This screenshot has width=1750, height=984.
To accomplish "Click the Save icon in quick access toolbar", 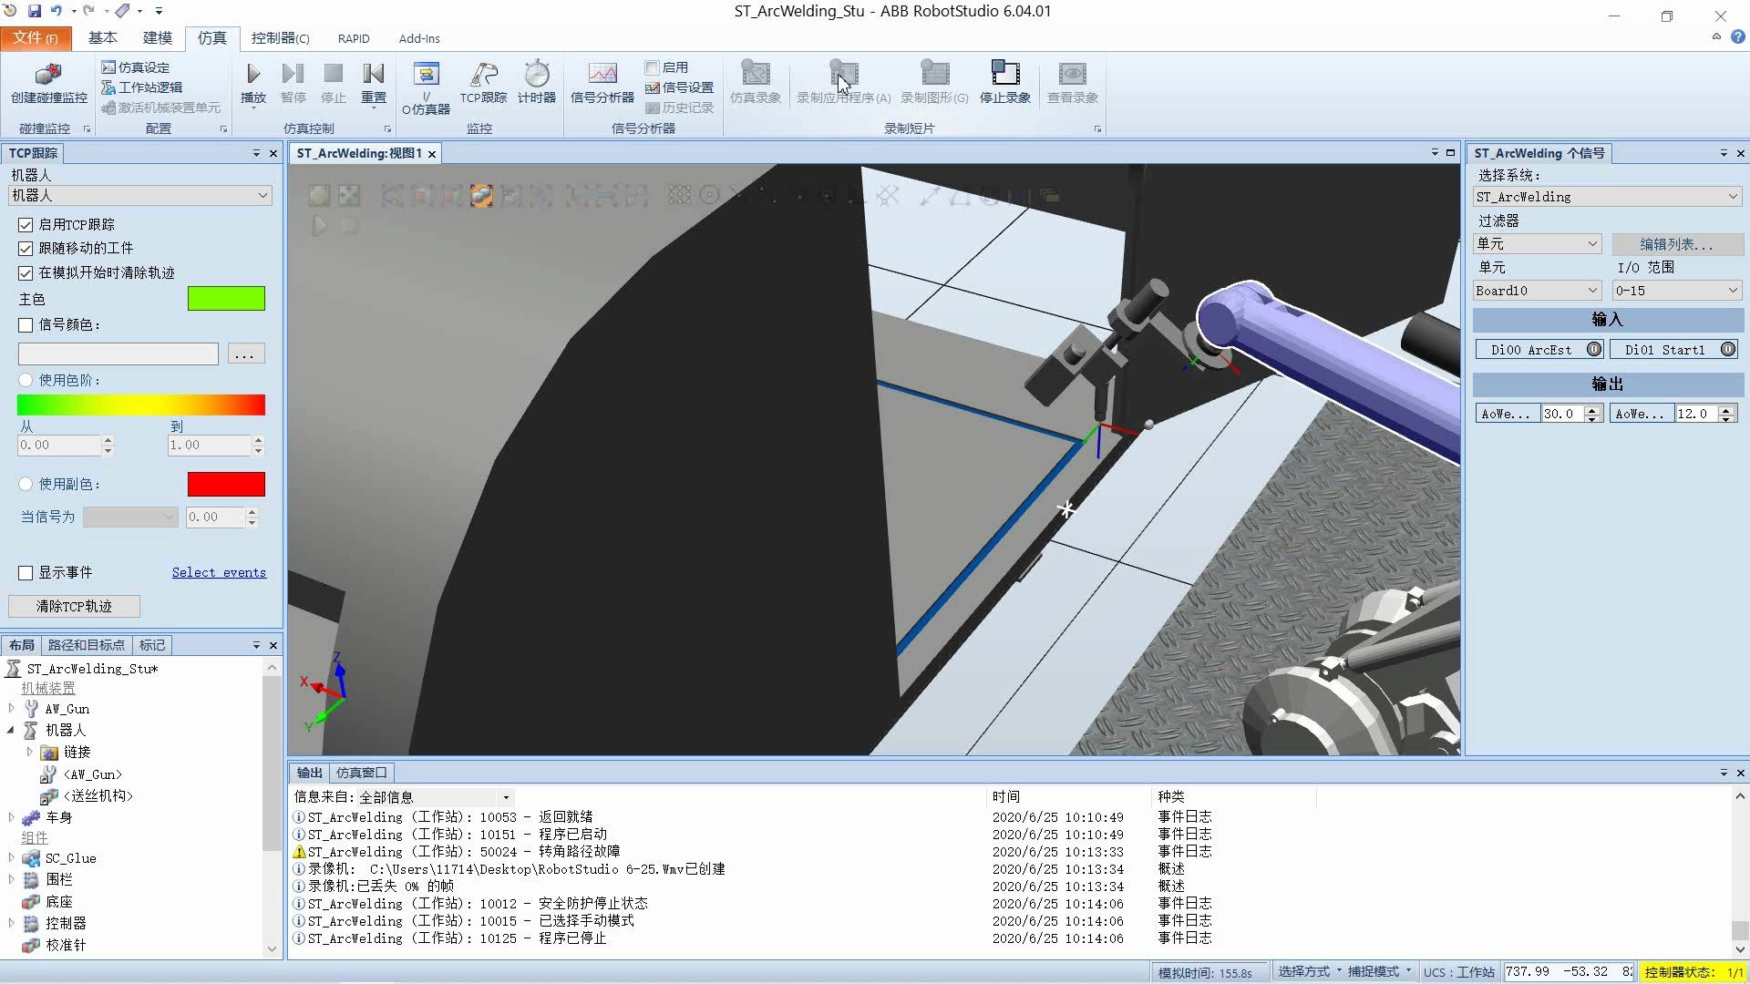I will coord(35,11).
